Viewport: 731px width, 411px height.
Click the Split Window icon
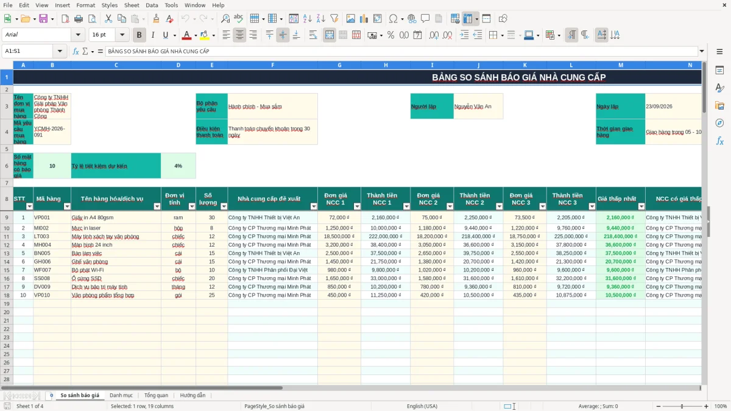(x=486, y=19)
